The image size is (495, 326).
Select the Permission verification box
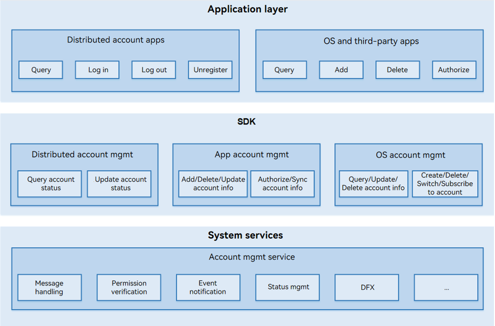(x=129, y=287)
